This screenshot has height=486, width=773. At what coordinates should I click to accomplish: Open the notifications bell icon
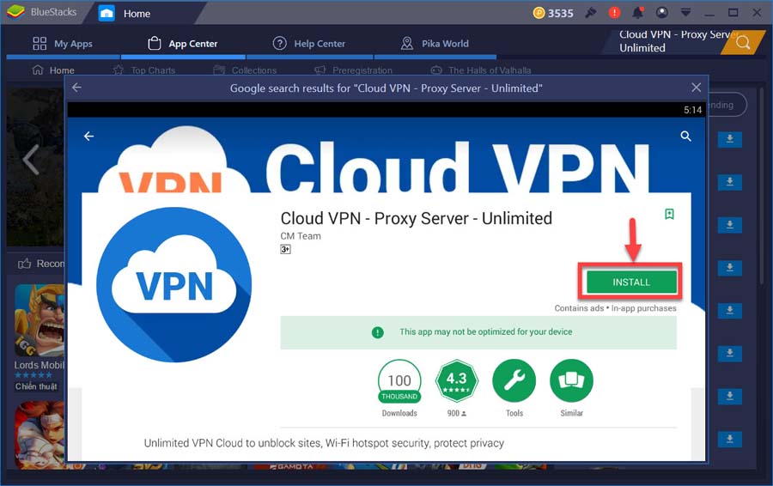[638, 13]
